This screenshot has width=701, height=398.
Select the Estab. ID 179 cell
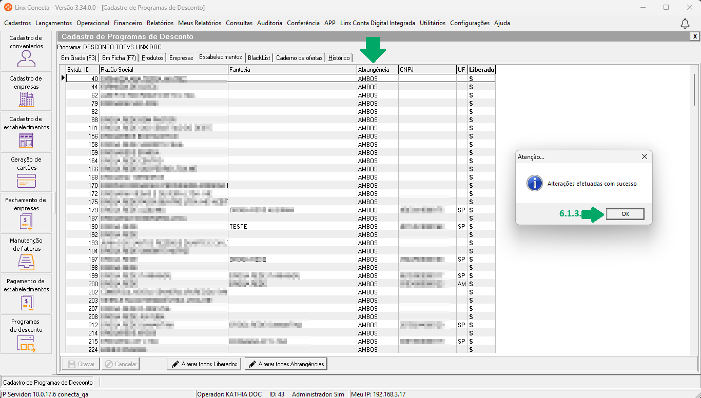[x=83, y=210]
